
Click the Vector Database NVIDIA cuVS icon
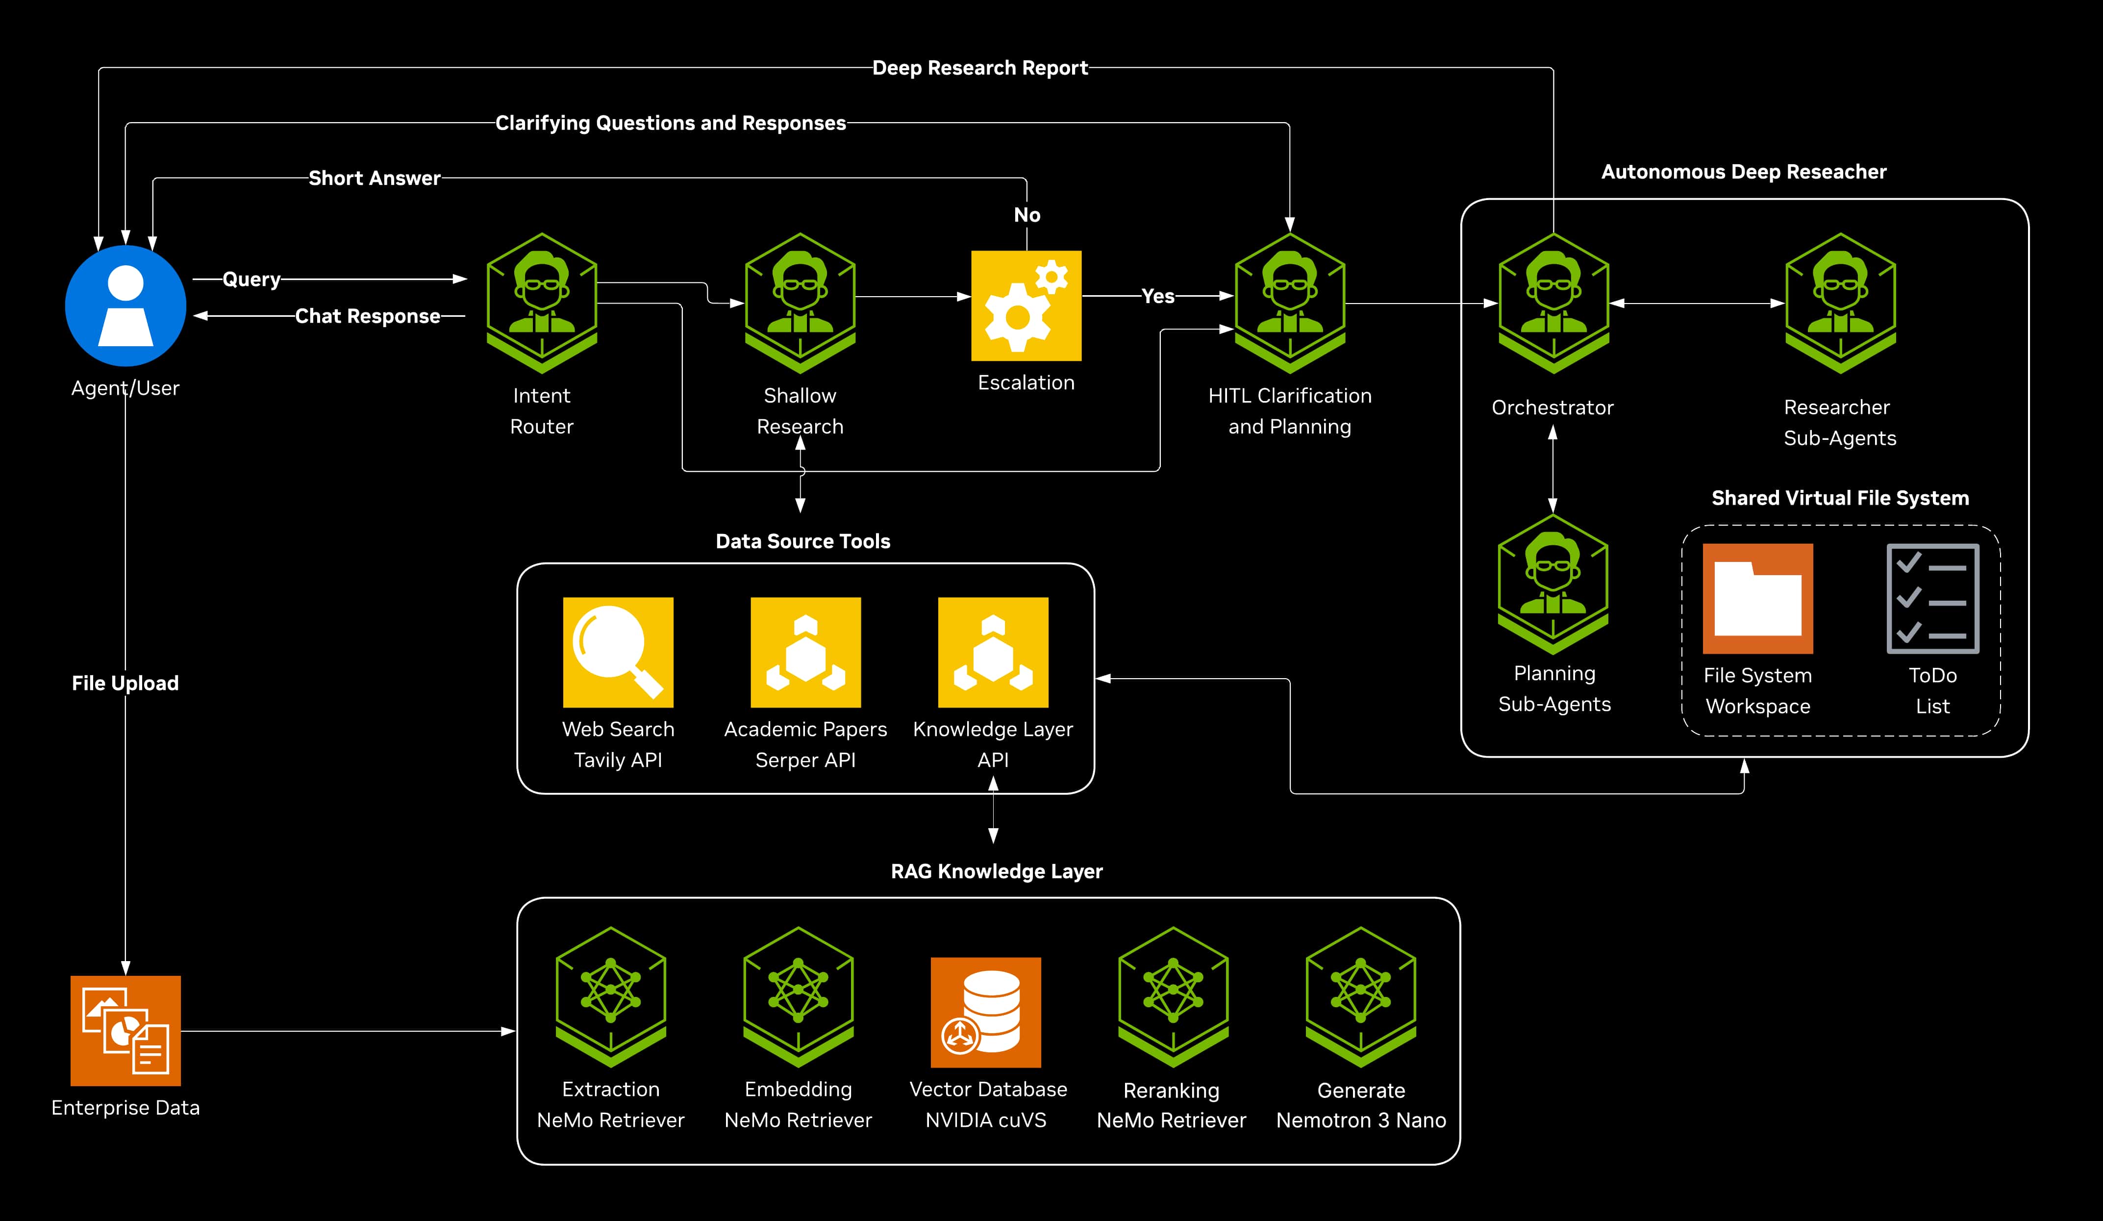point(986,1012)
